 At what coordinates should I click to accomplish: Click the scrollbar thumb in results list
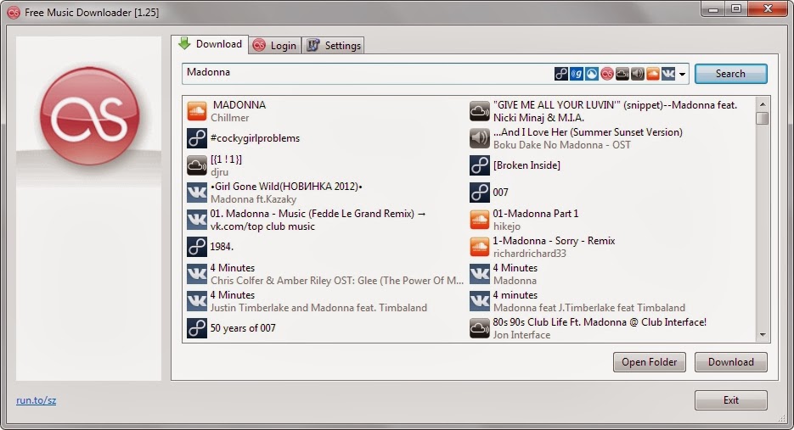pos(762,119)
